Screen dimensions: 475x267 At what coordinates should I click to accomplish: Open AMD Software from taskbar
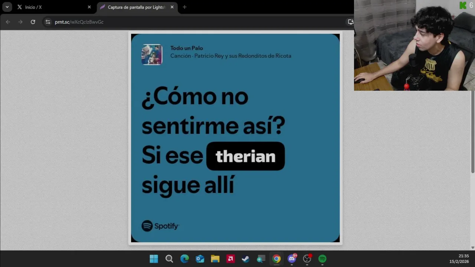230,259
